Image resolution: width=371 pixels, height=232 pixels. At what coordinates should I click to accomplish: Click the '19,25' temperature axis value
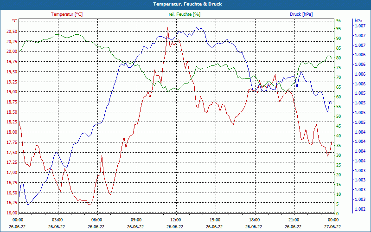[12, 82]
